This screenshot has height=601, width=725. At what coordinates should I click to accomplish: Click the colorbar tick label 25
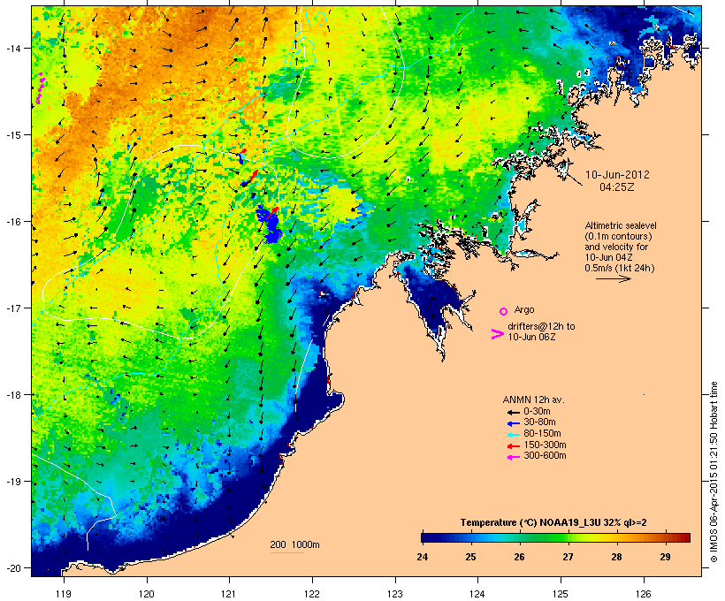click(470, 557)
